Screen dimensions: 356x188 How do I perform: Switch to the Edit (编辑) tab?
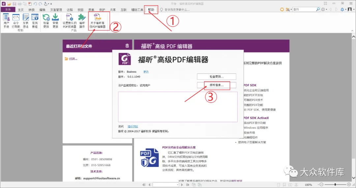click(42, 10)
